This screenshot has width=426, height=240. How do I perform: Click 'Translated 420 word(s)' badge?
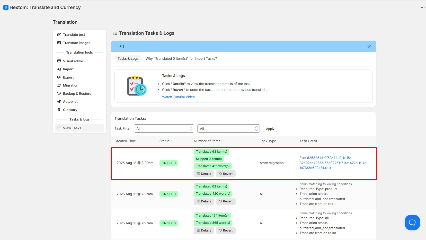(213, 194)
